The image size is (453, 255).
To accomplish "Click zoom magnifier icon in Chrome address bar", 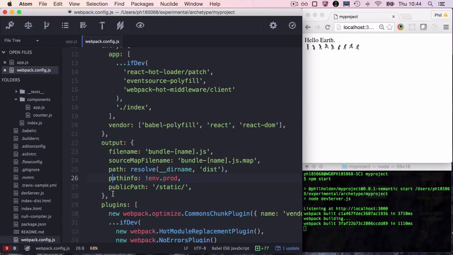I will 382,27.
